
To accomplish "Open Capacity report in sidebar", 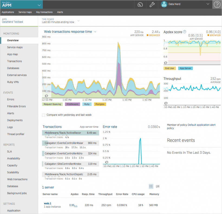I will pyautogui.click(x=12, y=166).
